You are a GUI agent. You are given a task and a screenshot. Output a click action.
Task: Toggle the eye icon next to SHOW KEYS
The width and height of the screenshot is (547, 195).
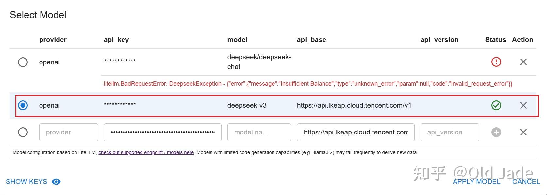[56, 182]
